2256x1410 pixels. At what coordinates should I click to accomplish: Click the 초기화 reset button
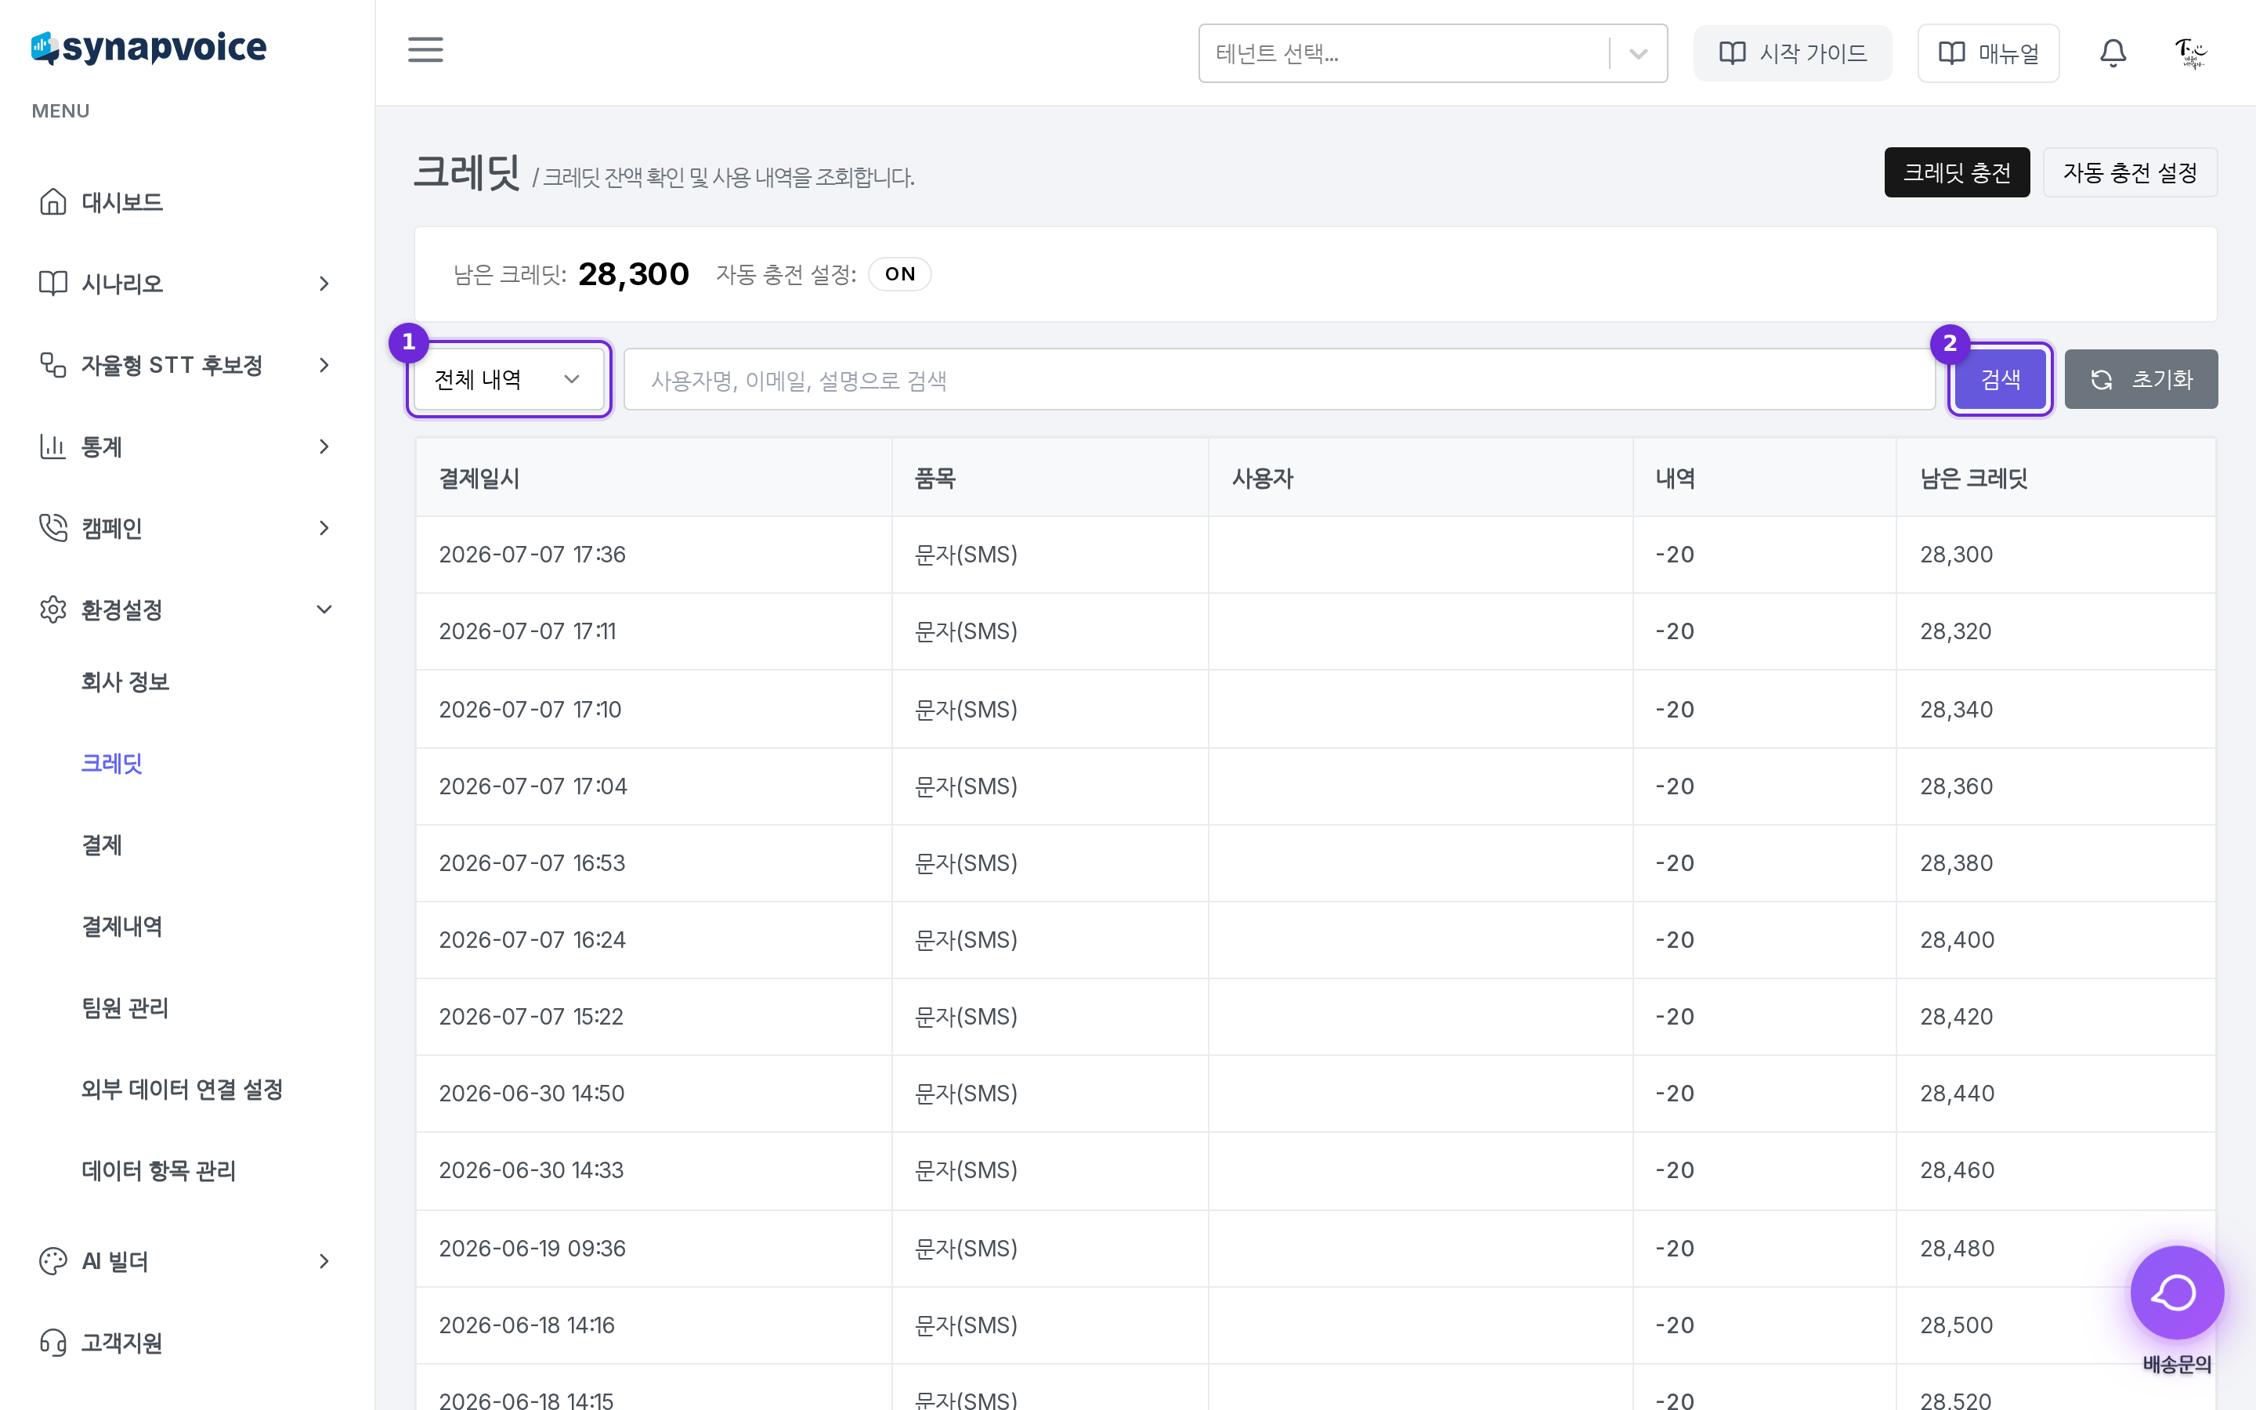(x=2142, y=380)
